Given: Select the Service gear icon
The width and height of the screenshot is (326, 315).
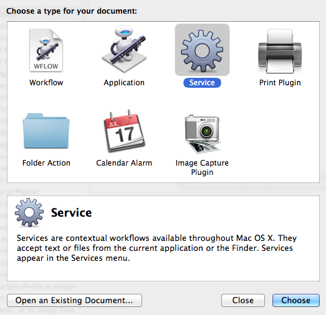Looking at the screenshot, I should (202, 50).
